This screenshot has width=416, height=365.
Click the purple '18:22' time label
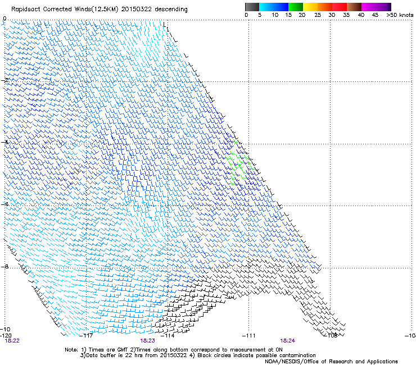12,341
